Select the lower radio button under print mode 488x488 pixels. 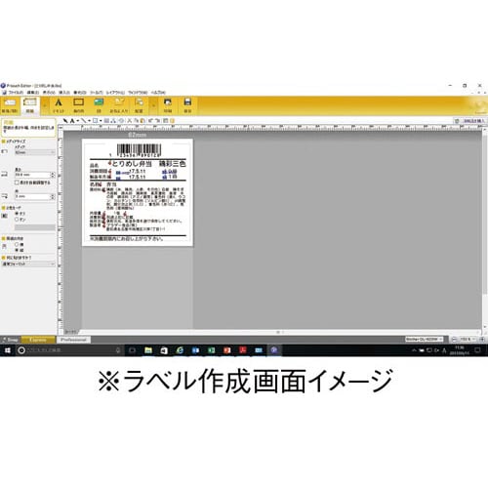(17, 220)
